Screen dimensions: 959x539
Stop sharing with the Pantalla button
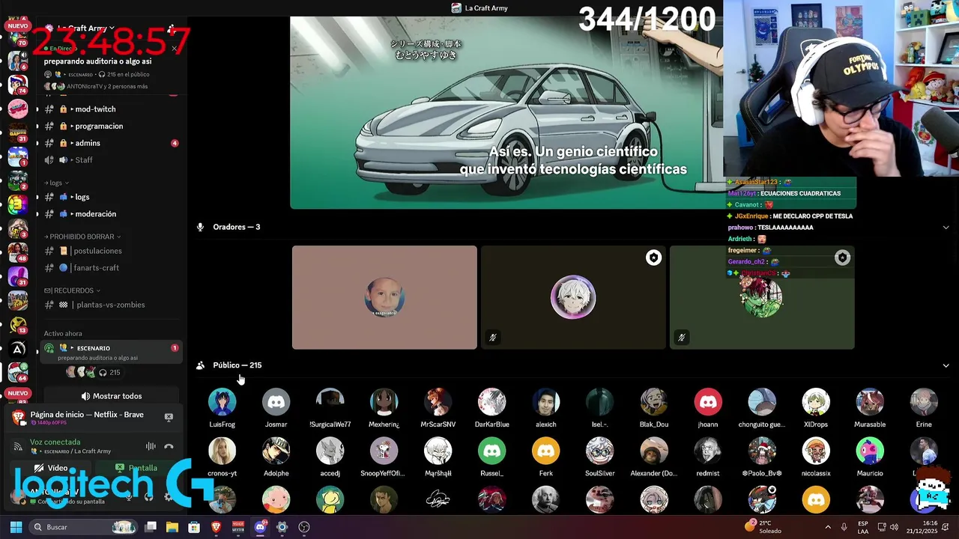click(136, 468)
